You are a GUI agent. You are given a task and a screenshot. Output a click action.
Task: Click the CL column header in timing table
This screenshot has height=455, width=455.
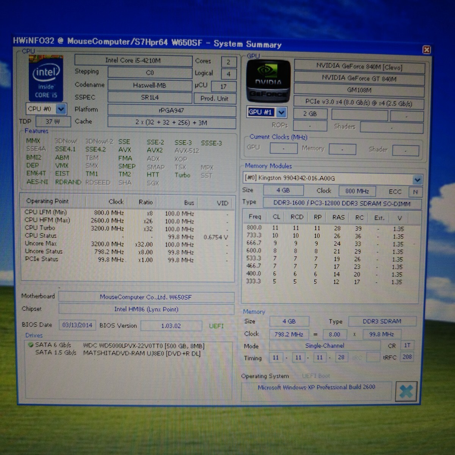click(x=276, y=217)
